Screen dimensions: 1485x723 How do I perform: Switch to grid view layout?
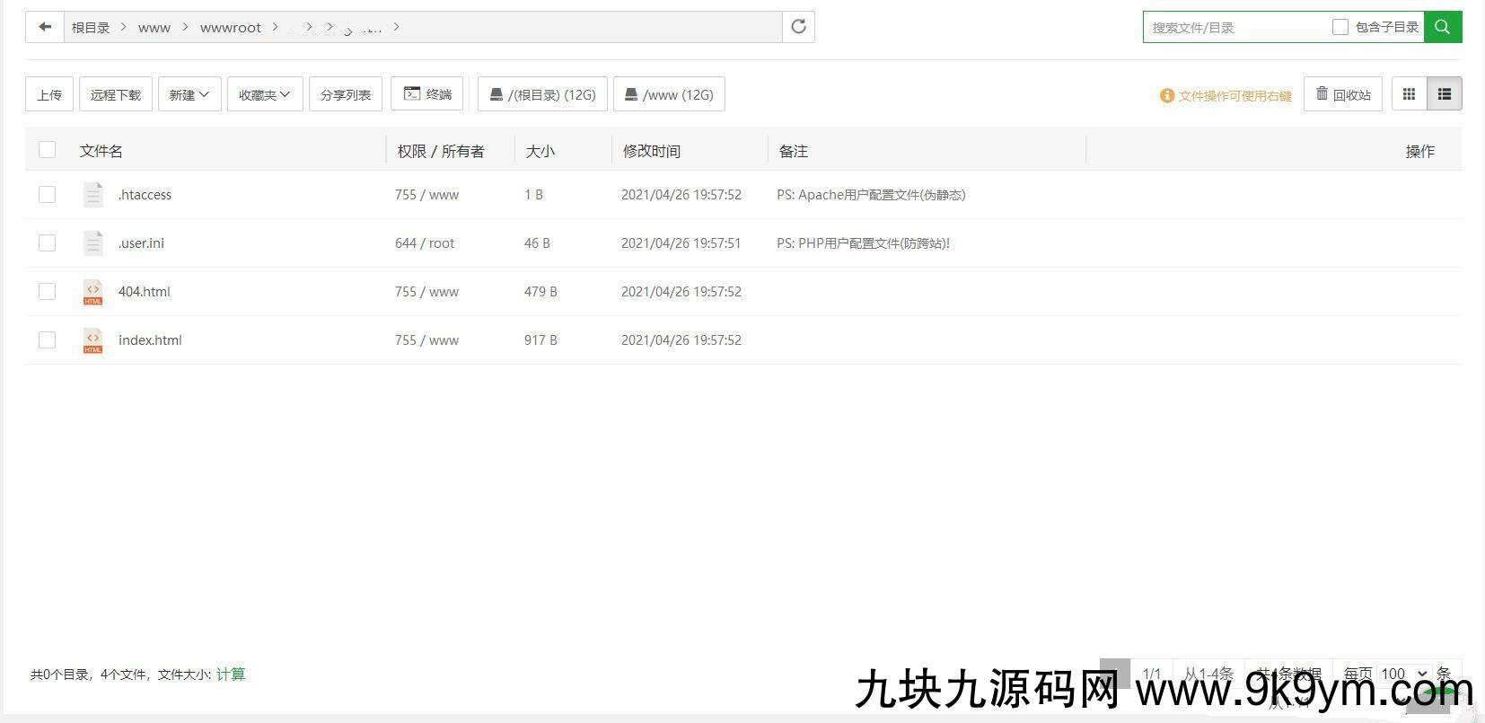click(x=1409, y=94)
